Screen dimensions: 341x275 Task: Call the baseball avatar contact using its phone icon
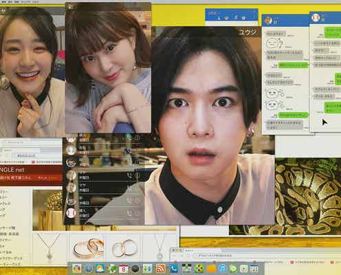(129, 213)
